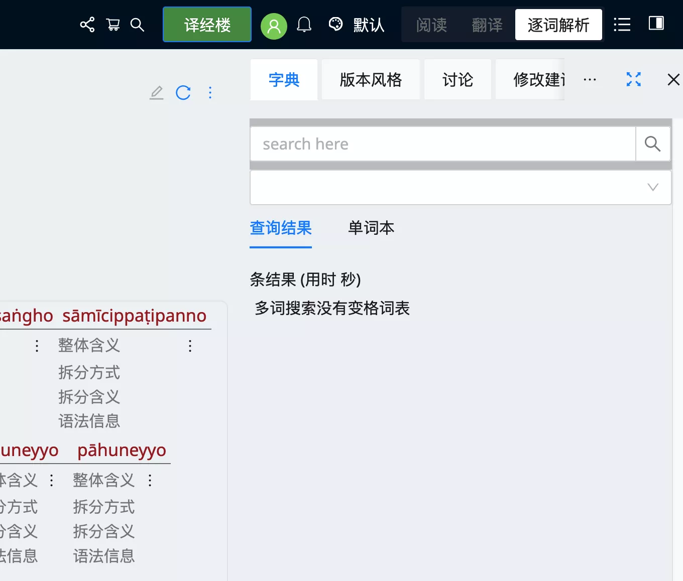Select the 字典 tab
The image size is (683, 581).
[284, 80]
